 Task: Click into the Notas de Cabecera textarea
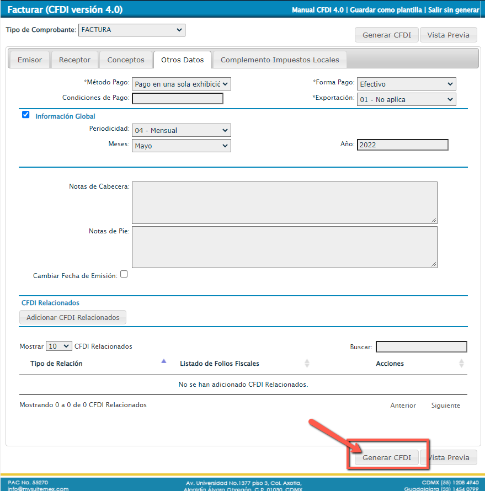coord(284,202)
